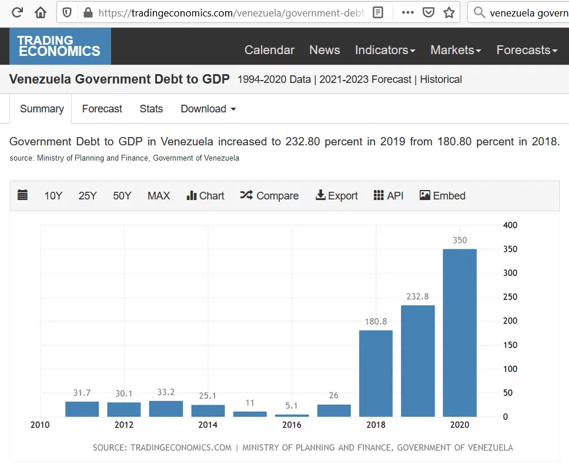Image resolution: width=569 pixels, height=463 pixels.
Task: Save page to Pocket icon
Action: point(428,13)
